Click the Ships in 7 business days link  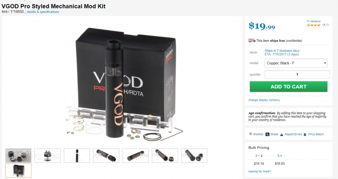[x=282, y=51]
